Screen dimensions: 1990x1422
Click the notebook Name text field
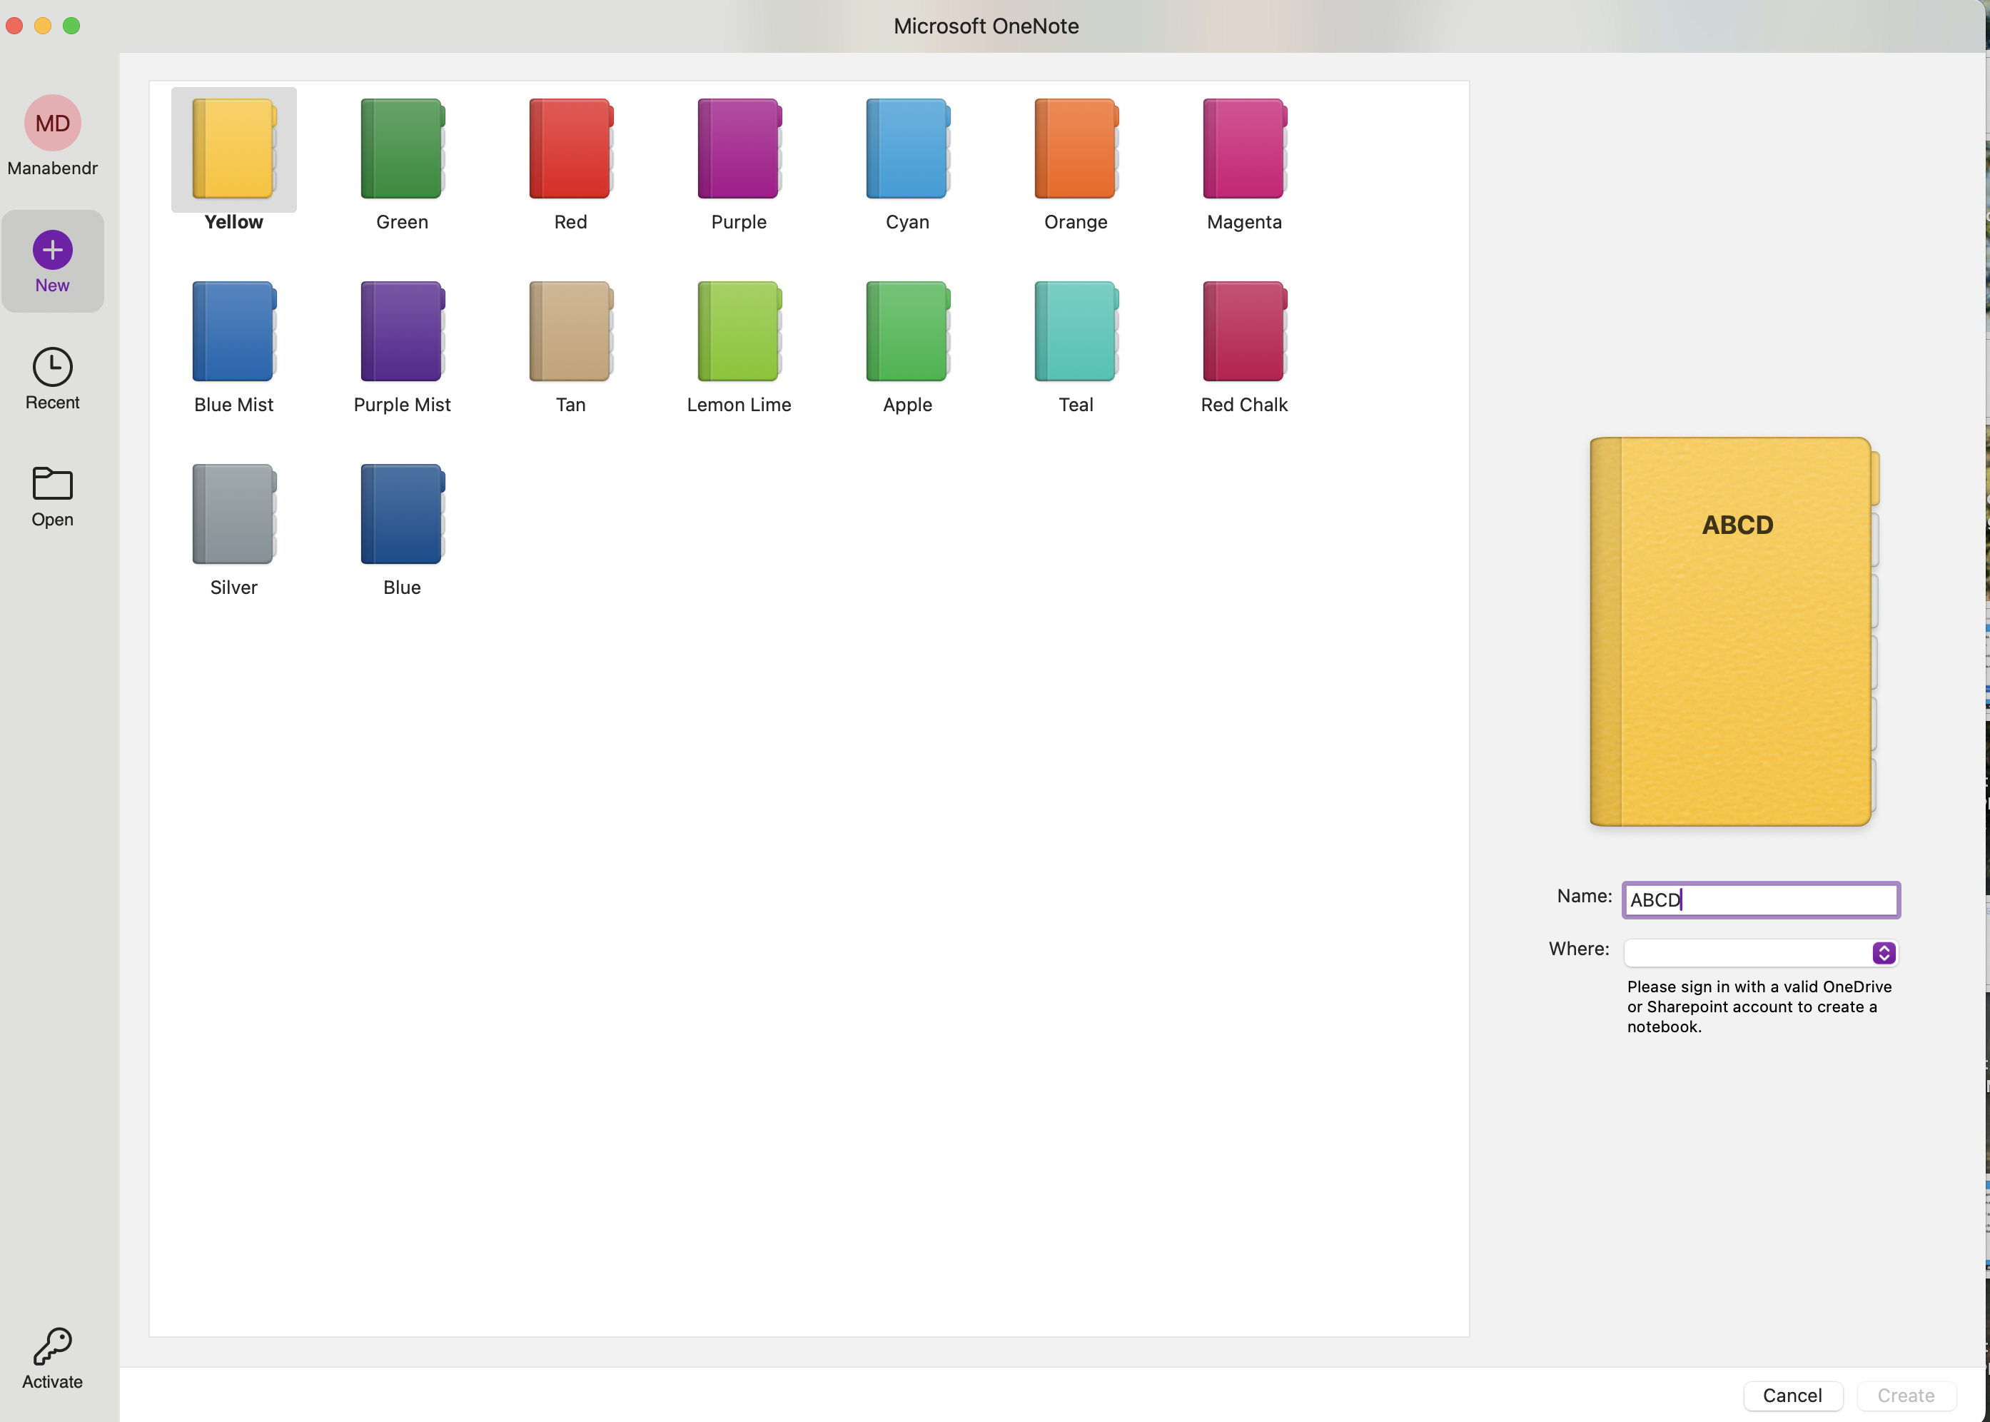coord(1759,900)
